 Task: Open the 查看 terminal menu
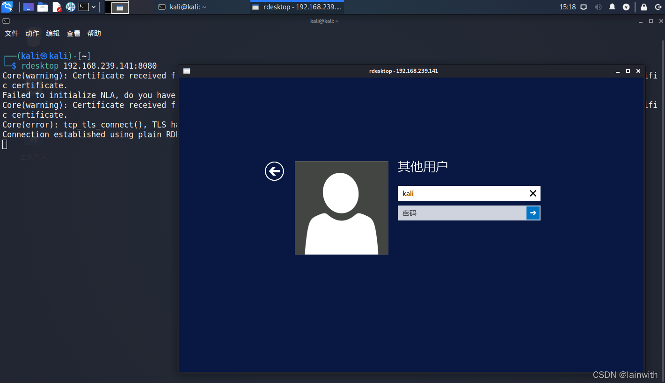click(x=73, y=34)
